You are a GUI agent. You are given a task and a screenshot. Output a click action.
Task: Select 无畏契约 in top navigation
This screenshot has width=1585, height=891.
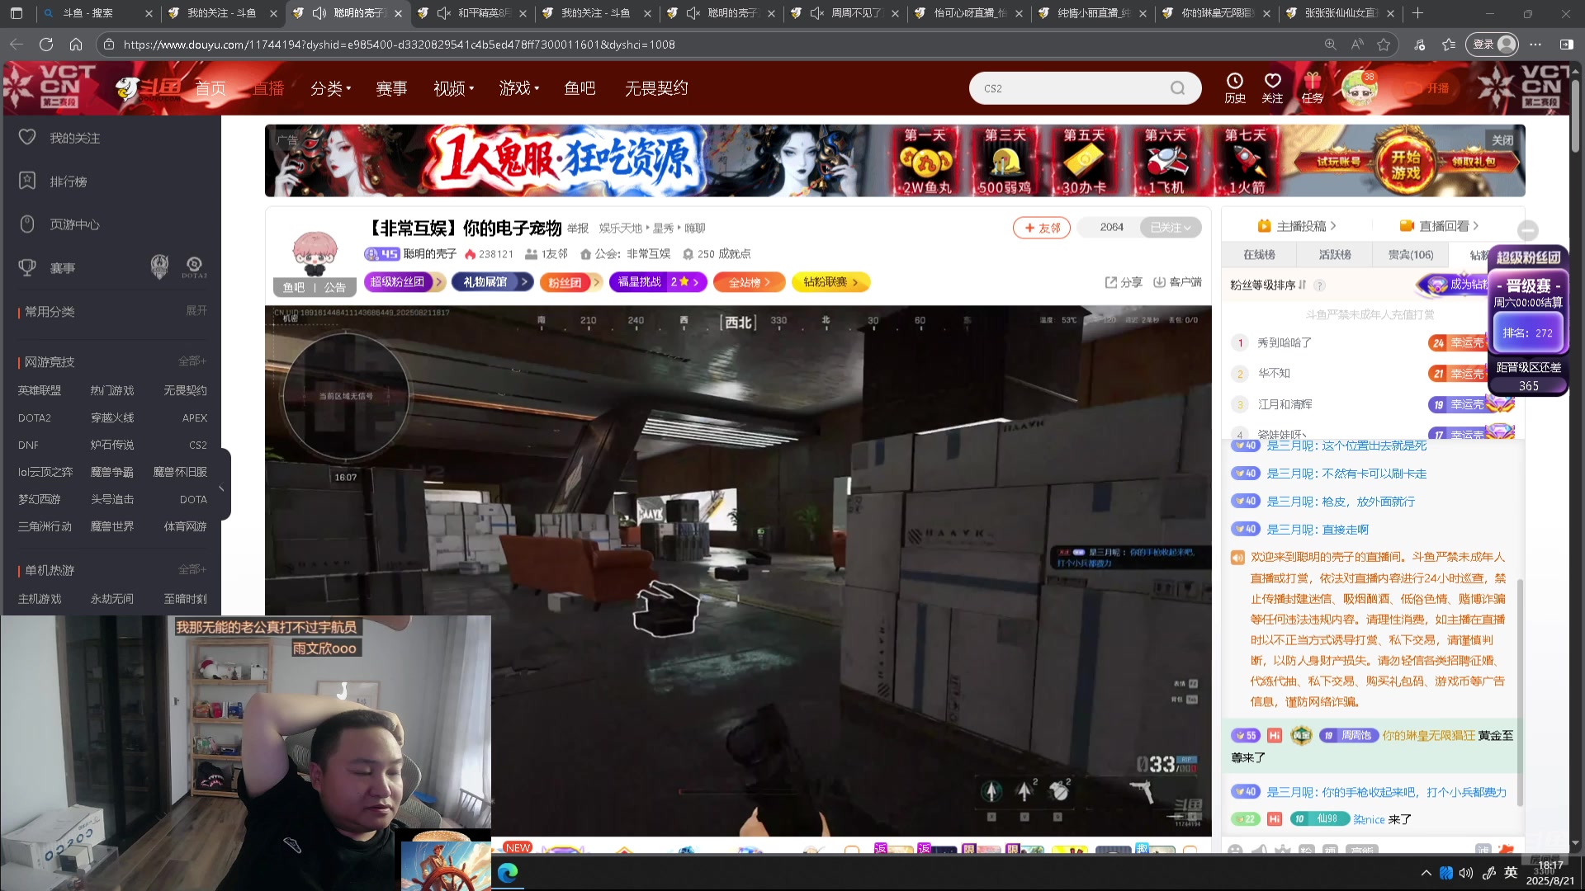coord(656,88)
